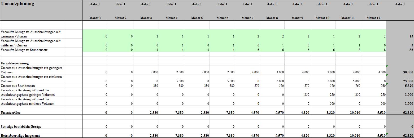This screenshot has width=414, height=138.
Task: Select label Umsatz aus Ausschreibungen mit geringem Volumen
Action: point(32,70)
